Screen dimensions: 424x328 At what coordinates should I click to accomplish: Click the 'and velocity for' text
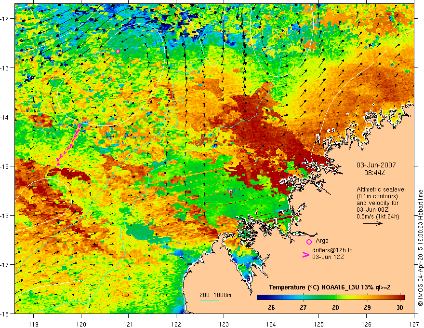(x=377, y=203)
